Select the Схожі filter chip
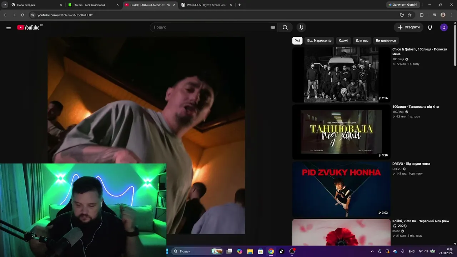 click(x=343, y=41)
